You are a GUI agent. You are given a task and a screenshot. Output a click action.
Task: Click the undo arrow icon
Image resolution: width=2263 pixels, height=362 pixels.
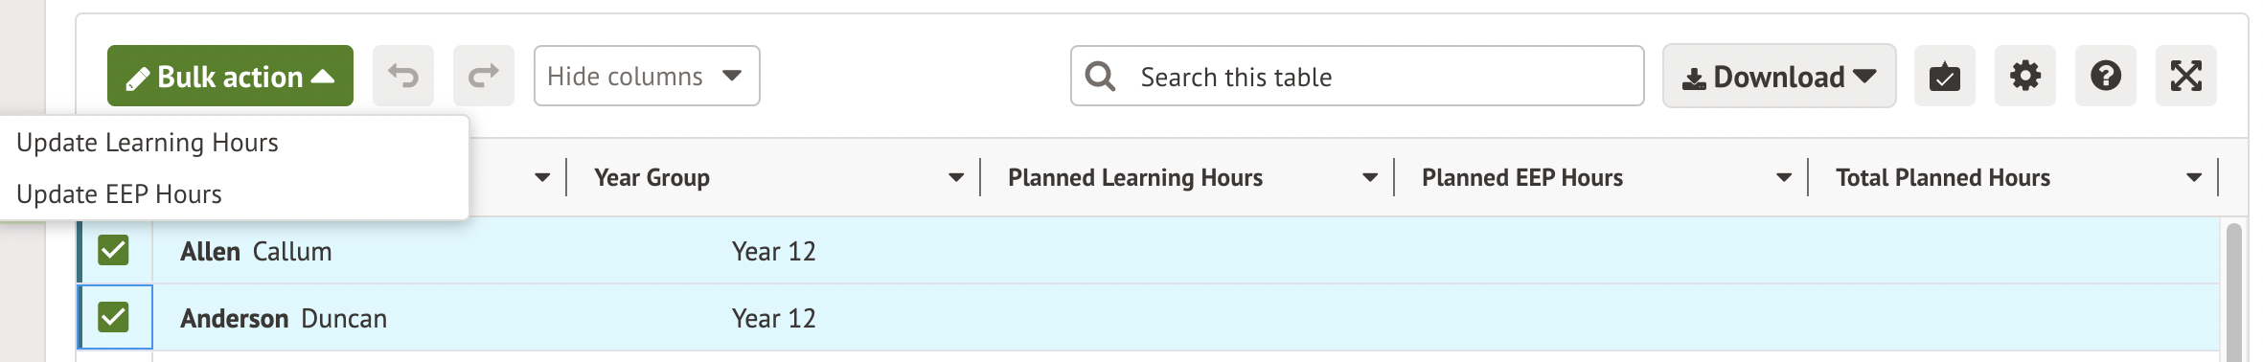click(x=403, y=76)
